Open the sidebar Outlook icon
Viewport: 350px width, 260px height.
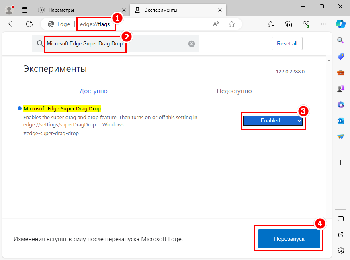(x=341, y=121)
